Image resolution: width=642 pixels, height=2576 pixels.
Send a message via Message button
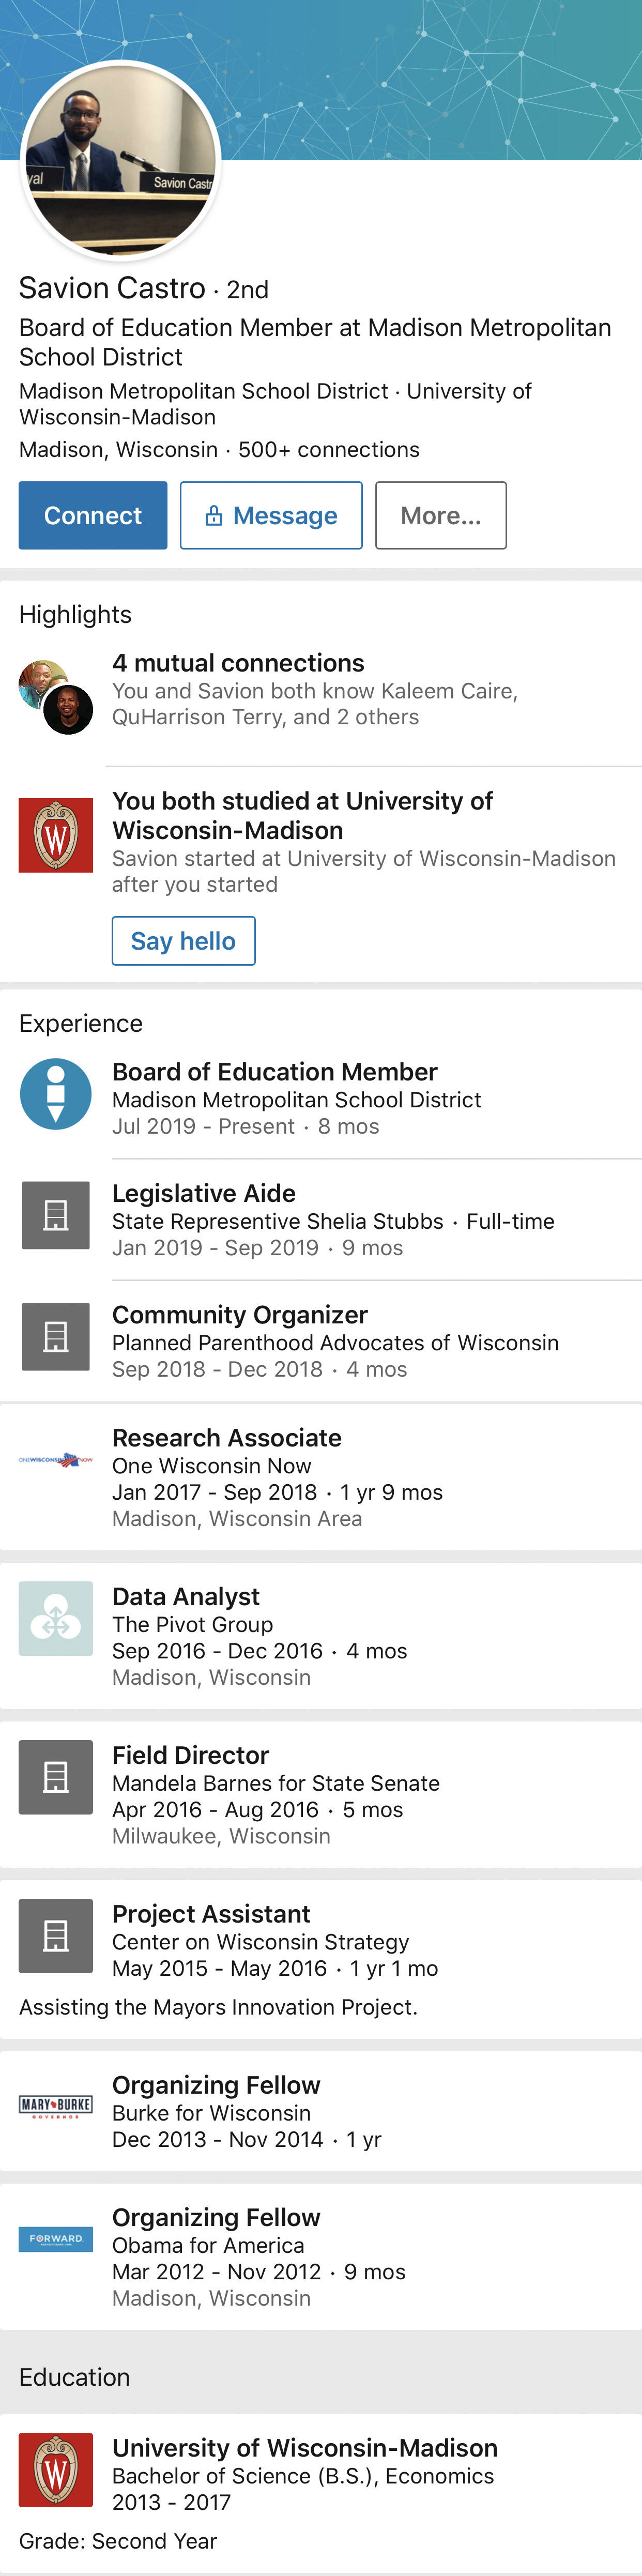click(271, 515)
